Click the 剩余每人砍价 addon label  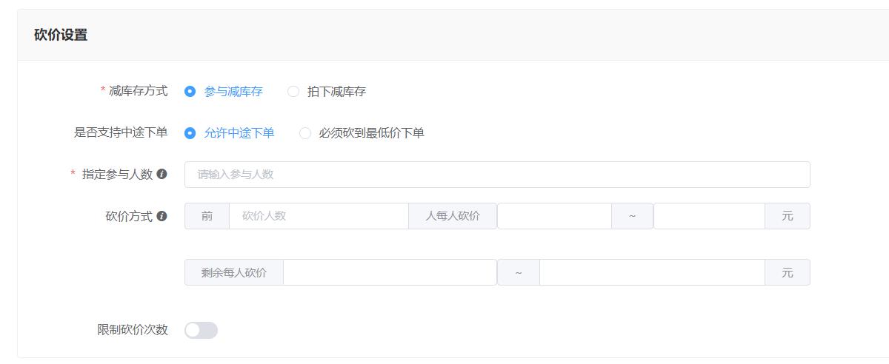click(233, 272)
